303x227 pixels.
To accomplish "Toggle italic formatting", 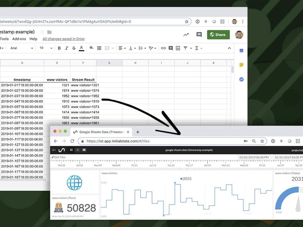I will click(x=66, y=48).
